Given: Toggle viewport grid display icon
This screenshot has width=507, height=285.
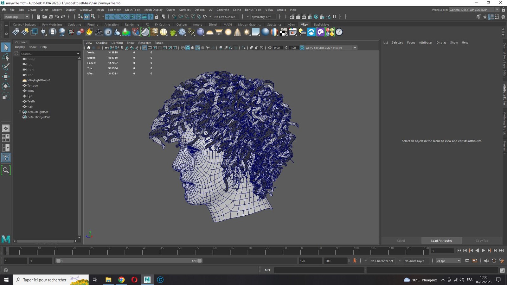Looking at the screenshot, I should pos(144,48).
